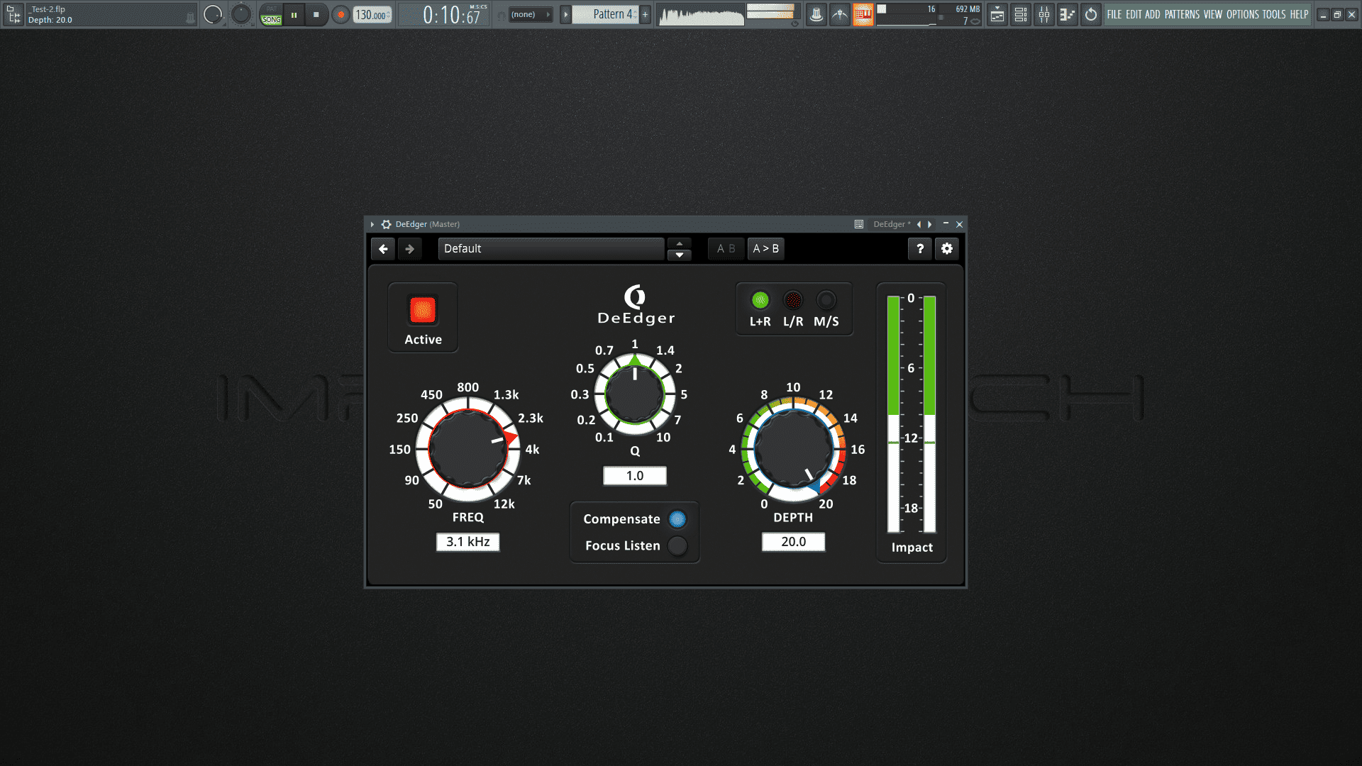
Task: Open the EDIT menu
Action: pos(1134,14)
